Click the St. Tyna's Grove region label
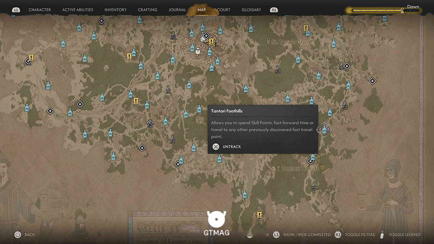Screen dimensions: 434x244 click(292, 42)
